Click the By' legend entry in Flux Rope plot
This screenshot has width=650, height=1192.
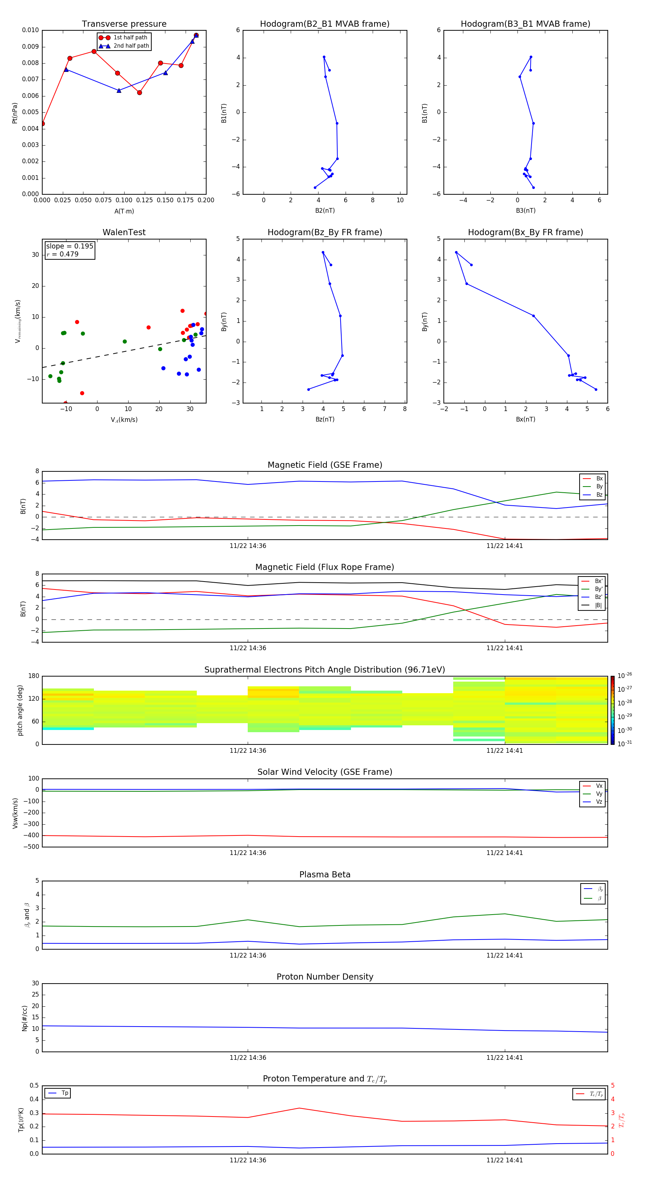pyautogui.click(x=592, y=589)
